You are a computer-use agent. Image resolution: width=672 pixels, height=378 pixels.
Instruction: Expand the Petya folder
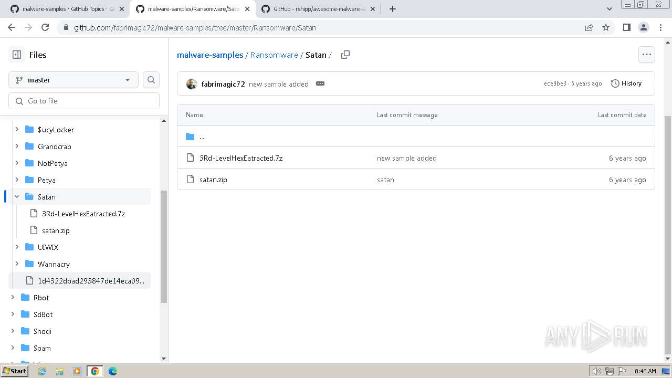(x=17, y=180)
